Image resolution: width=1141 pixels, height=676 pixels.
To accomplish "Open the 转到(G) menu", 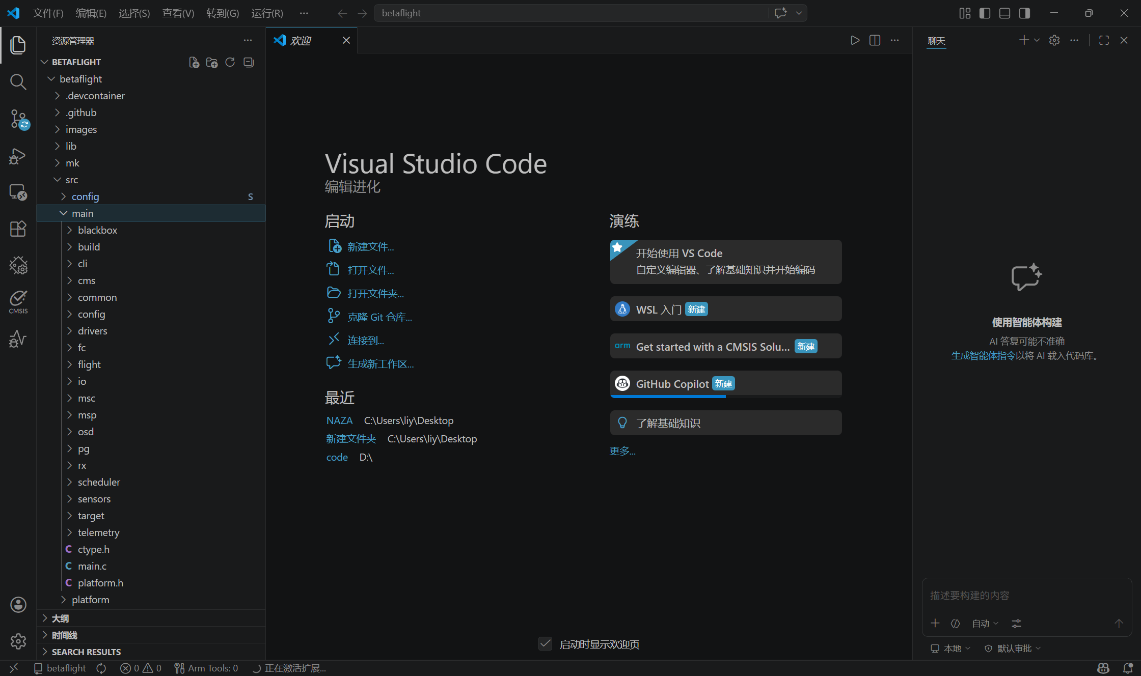I will coord(223,13).
